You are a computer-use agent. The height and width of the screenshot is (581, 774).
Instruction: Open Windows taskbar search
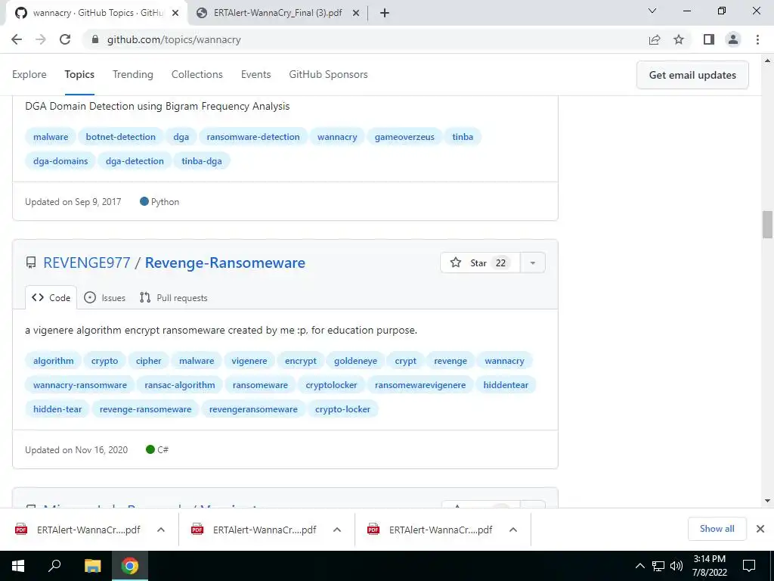54,566
